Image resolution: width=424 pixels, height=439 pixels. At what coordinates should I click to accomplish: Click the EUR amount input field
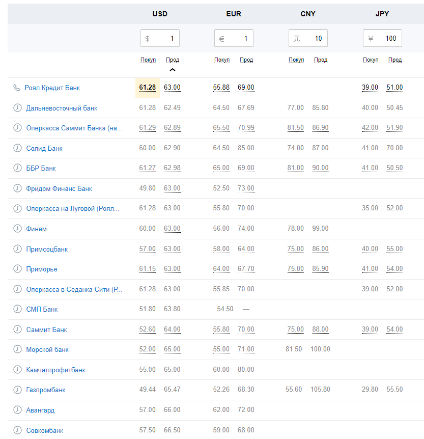234,38
